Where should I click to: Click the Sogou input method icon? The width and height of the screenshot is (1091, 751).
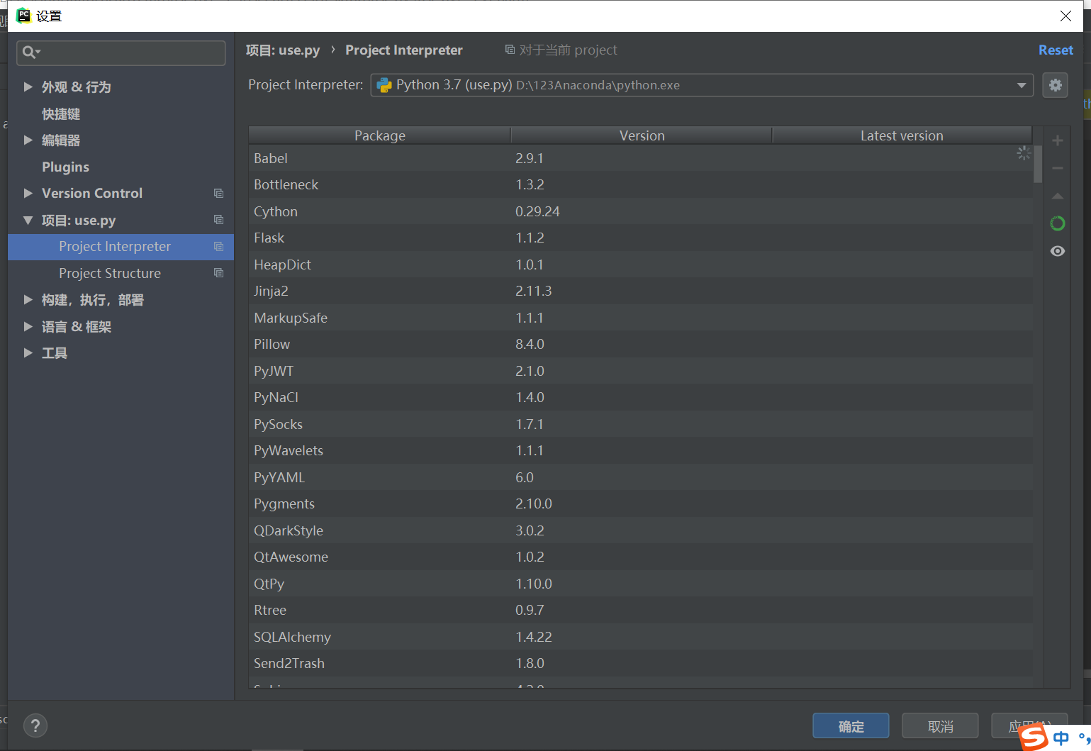pos(1034,737)
